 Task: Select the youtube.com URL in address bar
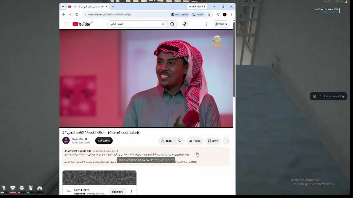coord(109,15)
